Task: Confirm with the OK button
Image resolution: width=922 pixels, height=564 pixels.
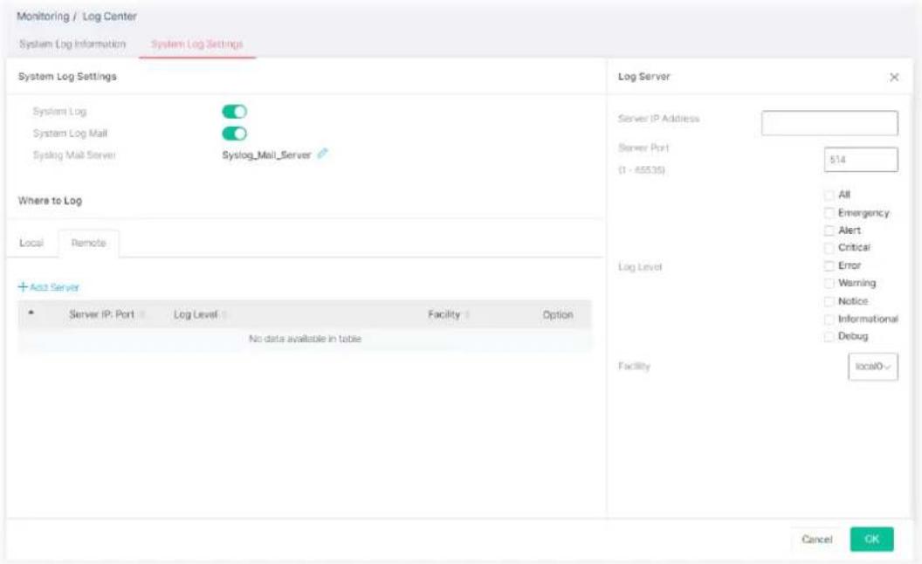Action: [871, 540]
